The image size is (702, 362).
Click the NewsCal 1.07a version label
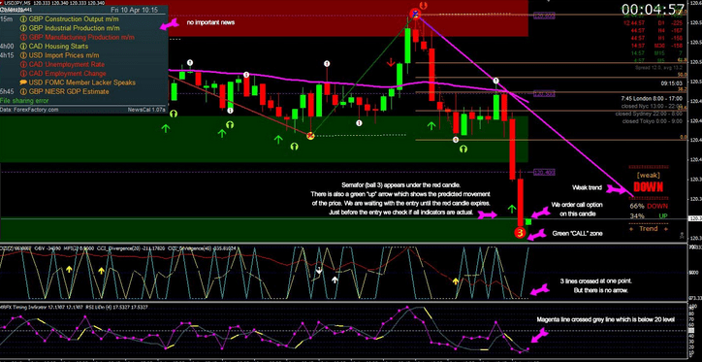(146, 109)
